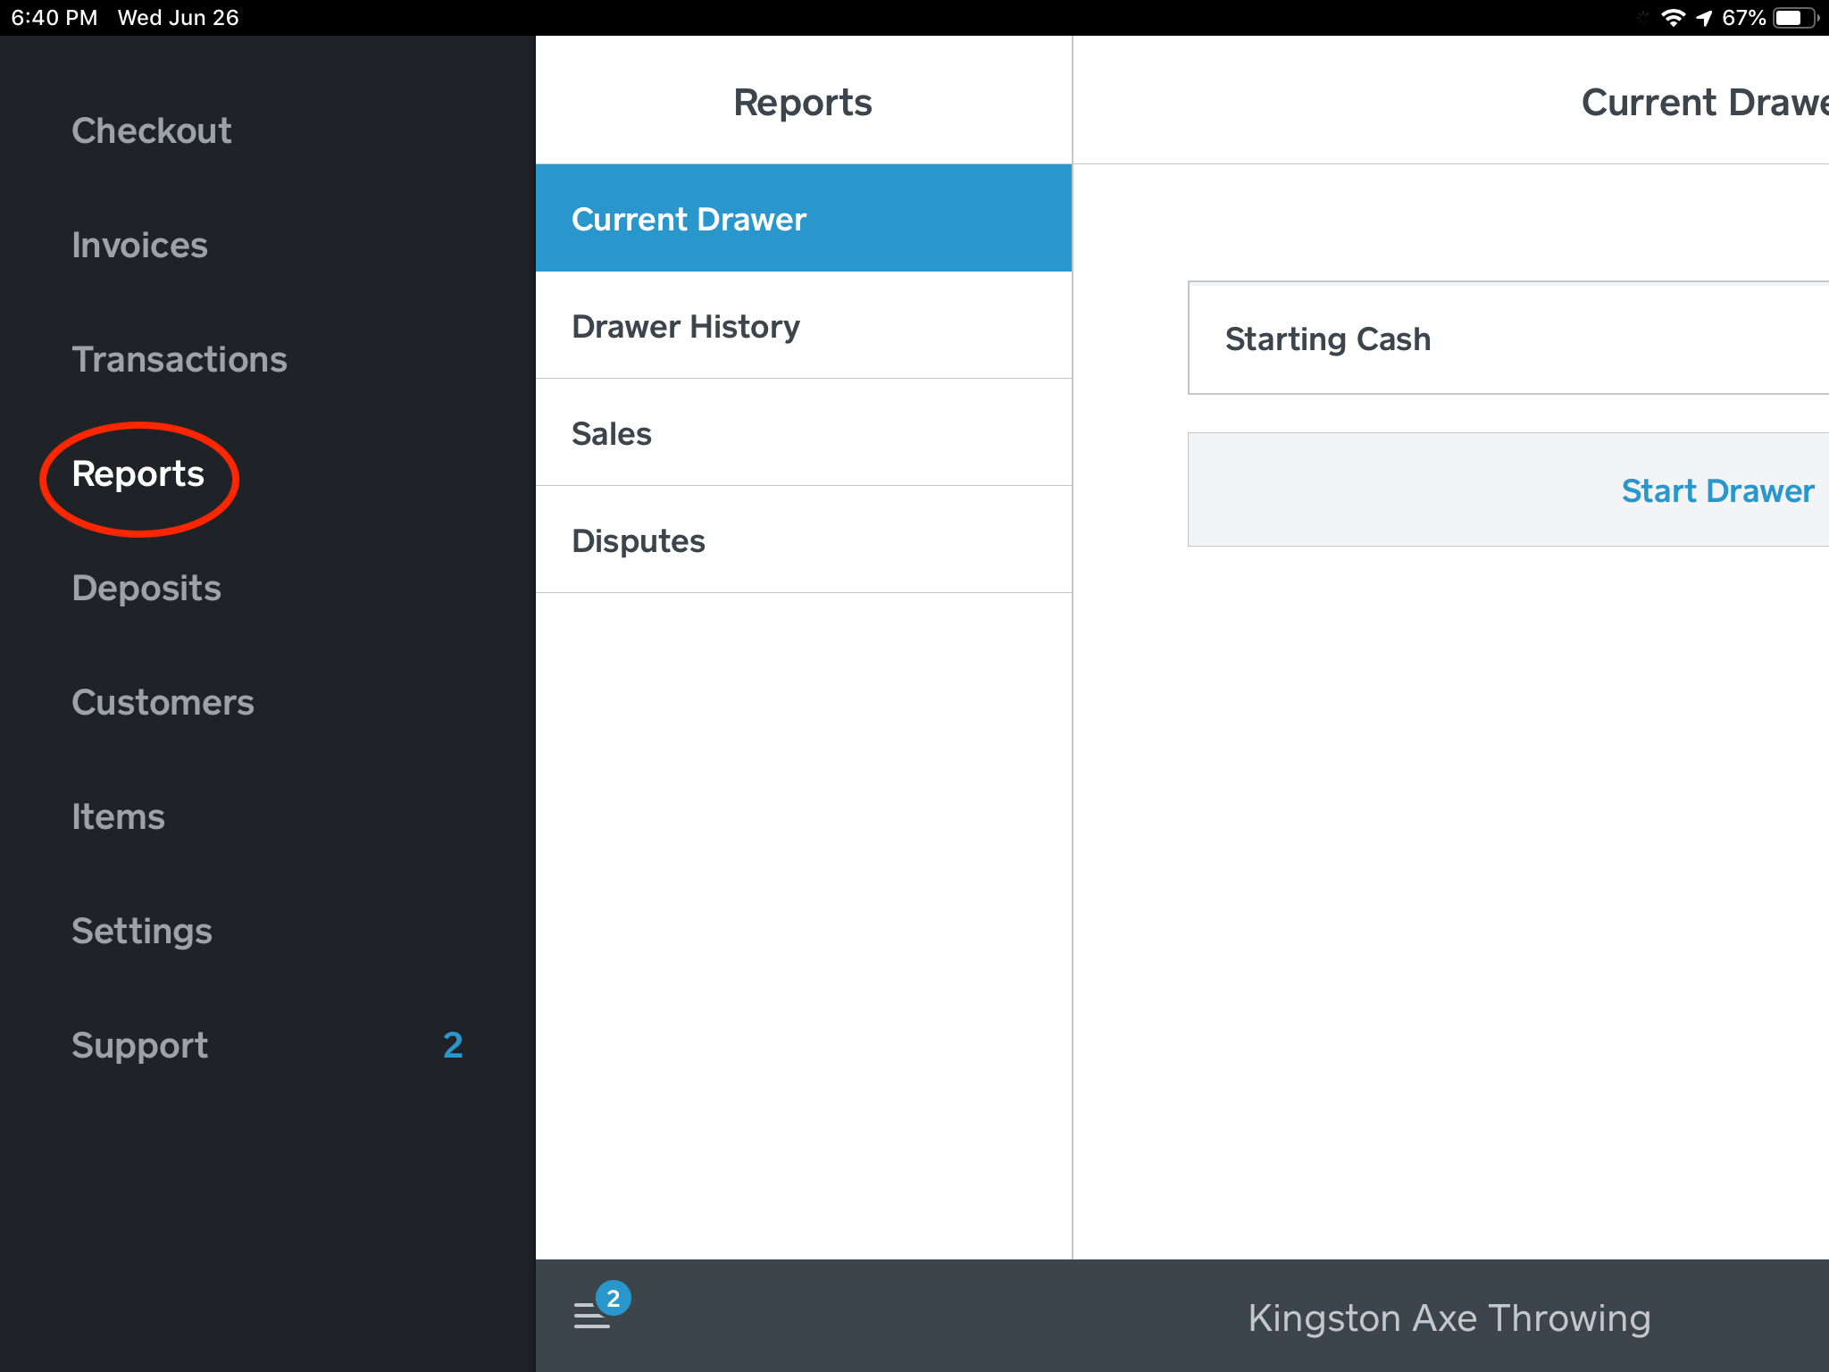1829x1372 pixels.
Task: Tap the location arrow status icon
Action: coord(1704,18)
